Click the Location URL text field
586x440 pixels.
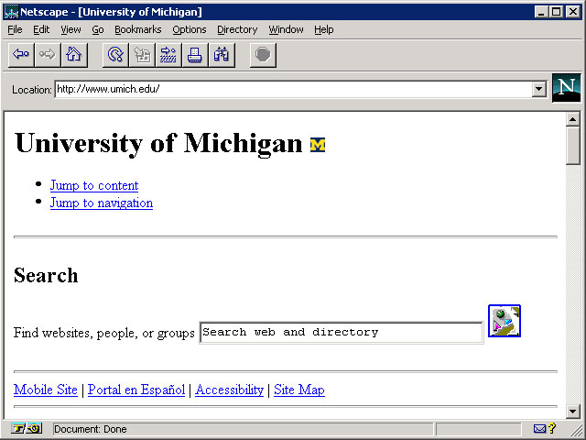click(x=293, y=90)
